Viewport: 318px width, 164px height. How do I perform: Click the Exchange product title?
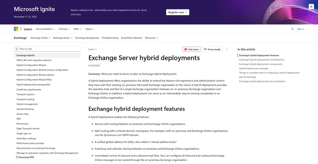click(20, 38)
